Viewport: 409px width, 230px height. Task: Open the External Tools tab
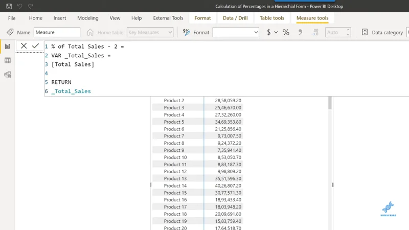(168, 18)
